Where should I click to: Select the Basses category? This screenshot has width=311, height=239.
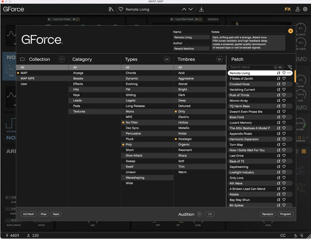coord(95,78)
